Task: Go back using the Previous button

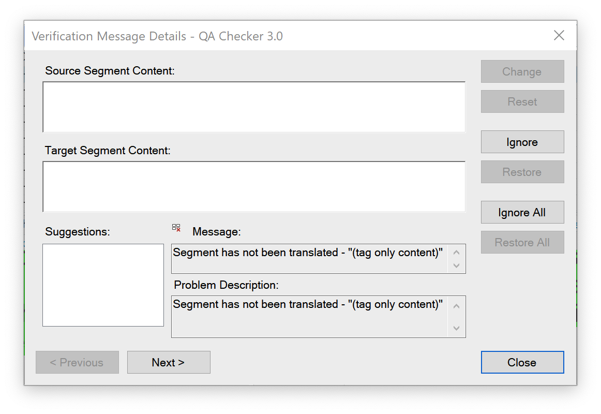Action: click(x=77, y=362)
